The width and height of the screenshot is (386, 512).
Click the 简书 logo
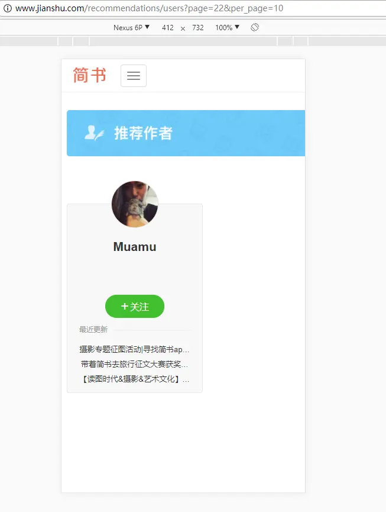click(90, 75)
